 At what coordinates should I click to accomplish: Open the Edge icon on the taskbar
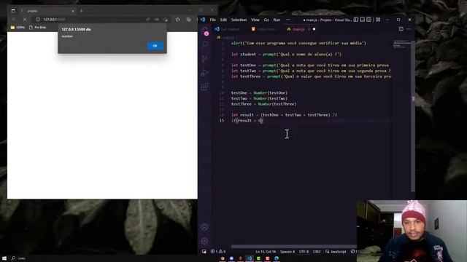coord(277,258)
